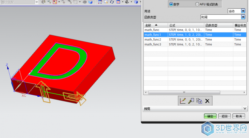
Task: Expand the 预览 section chevron
Action: coord(245,109)
